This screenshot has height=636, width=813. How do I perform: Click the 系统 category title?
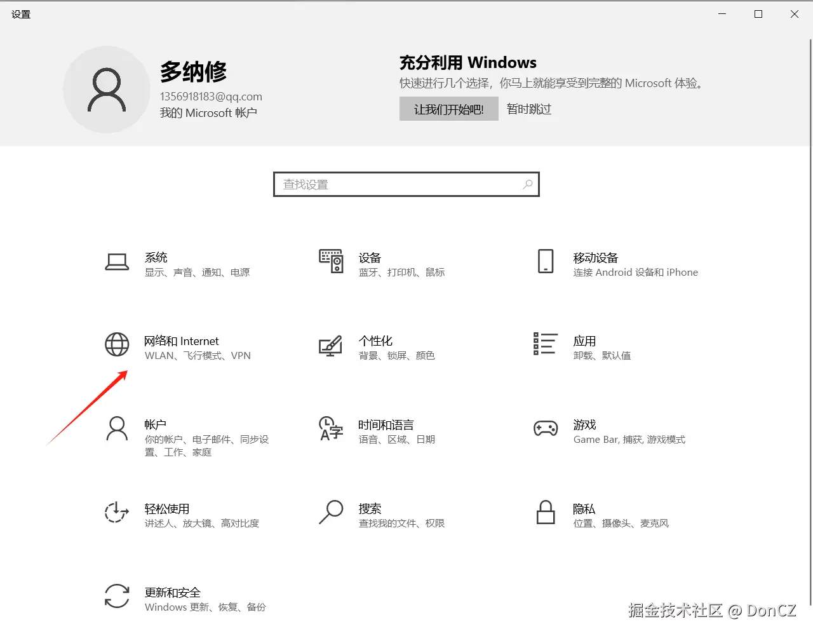tap(156, 257)
